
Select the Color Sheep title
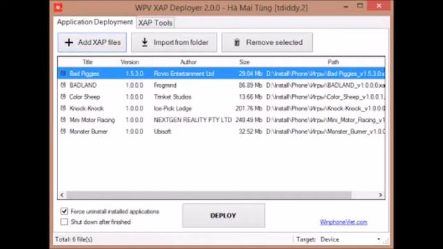pyautogui.click(x=84, y=97)
